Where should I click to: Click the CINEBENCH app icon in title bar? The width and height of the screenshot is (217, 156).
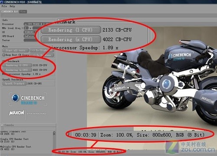tap(2, 2)
